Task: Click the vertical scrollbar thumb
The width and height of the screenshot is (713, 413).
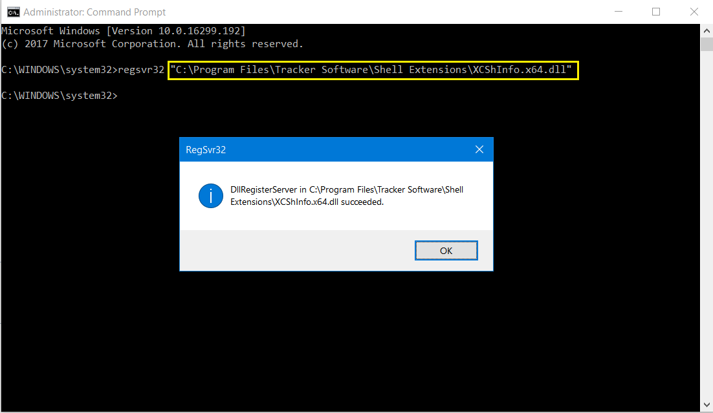Action: 707,45
